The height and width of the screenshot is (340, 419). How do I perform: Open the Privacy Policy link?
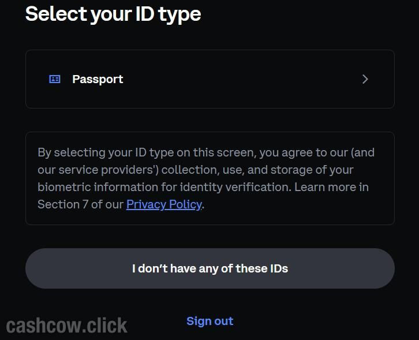(164, 204)
